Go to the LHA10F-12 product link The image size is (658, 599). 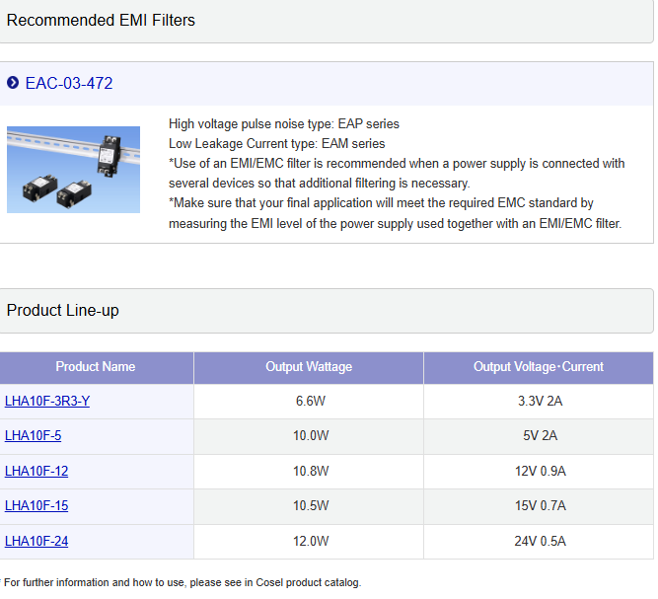[x=37, y=471]
